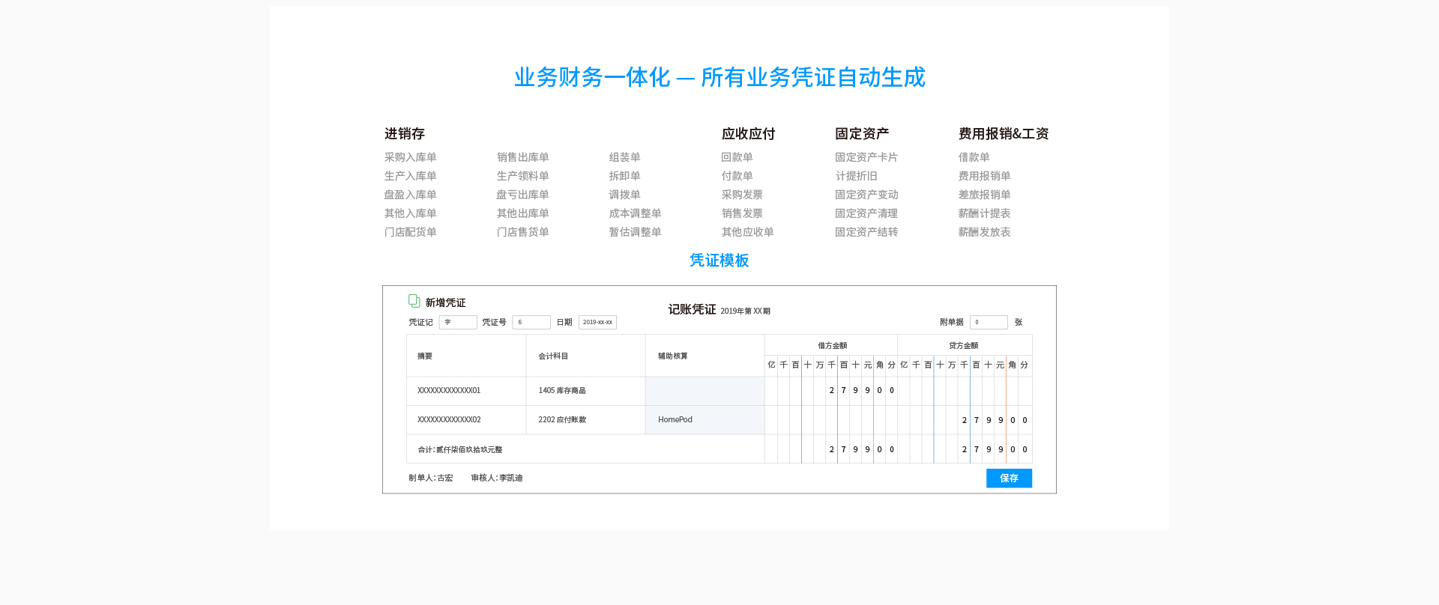Click 调拨单 link
Viewport: 1439px width, 605px height.
[624, 195]
